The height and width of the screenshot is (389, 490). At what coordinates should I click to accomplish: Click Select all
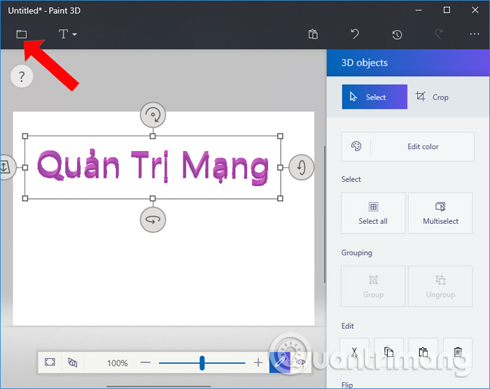373,213
